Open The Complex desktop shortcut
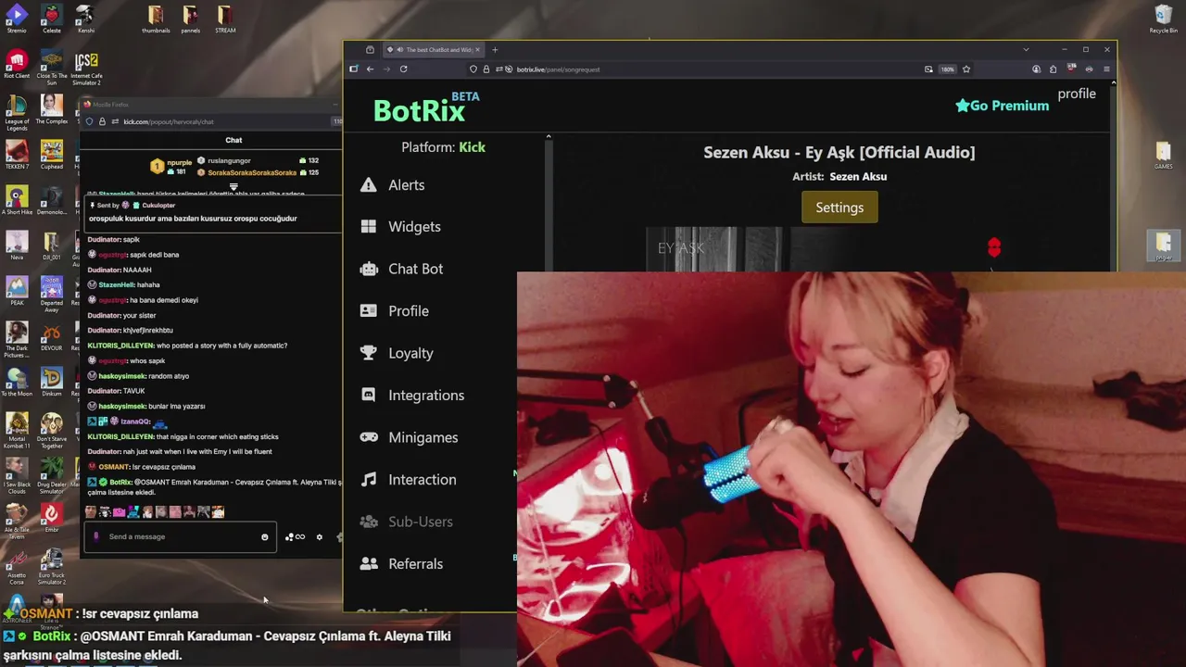The height and width of the screenshot is (667, 1186). pyautogui.click(x=52, y=109)
